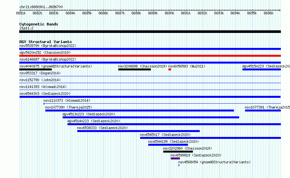Open nsv4568054 (gnomADStructuralVariants) variant label
The width and height of the screenshot is (290, 178).
coord(214,162)
